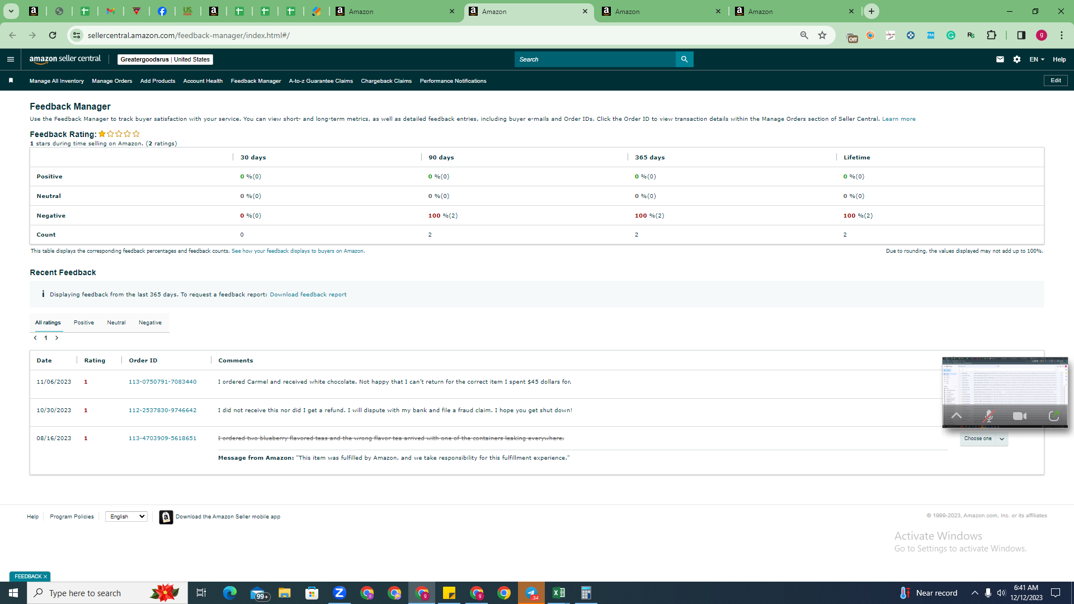Click the Download feedback report link
Viewport: 1074px width, 604px height.
(x=308, y=295)
